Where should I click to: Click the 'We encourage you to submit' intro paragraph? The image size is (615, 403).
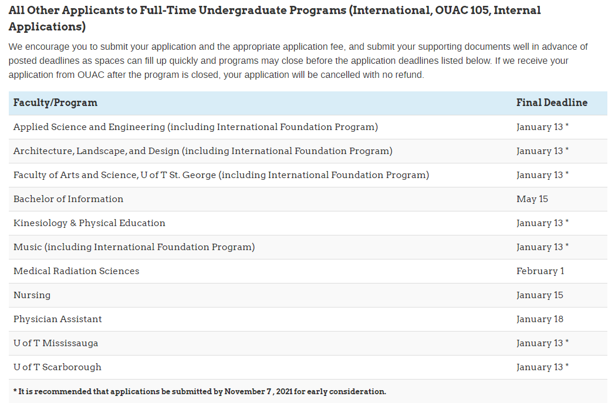click(x=298, y=61)
